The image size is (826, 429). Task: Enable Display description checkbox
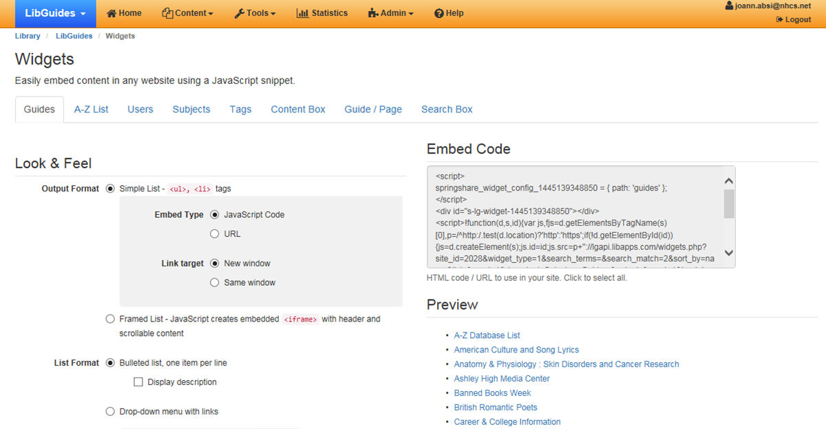pyautogui.click(x=138, y=382)
